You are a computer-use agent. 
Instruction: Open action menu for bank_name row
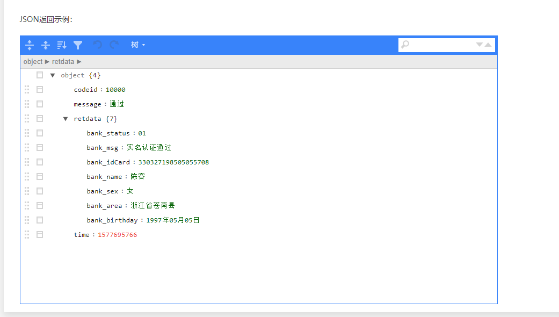[x=40, y=177]
